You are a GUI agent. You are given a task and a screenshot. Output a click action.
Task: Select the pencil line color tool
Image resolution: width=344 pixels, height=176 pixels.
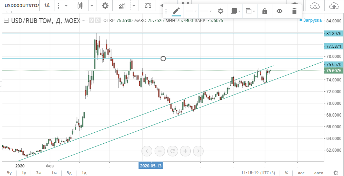[x=176, y=11]
